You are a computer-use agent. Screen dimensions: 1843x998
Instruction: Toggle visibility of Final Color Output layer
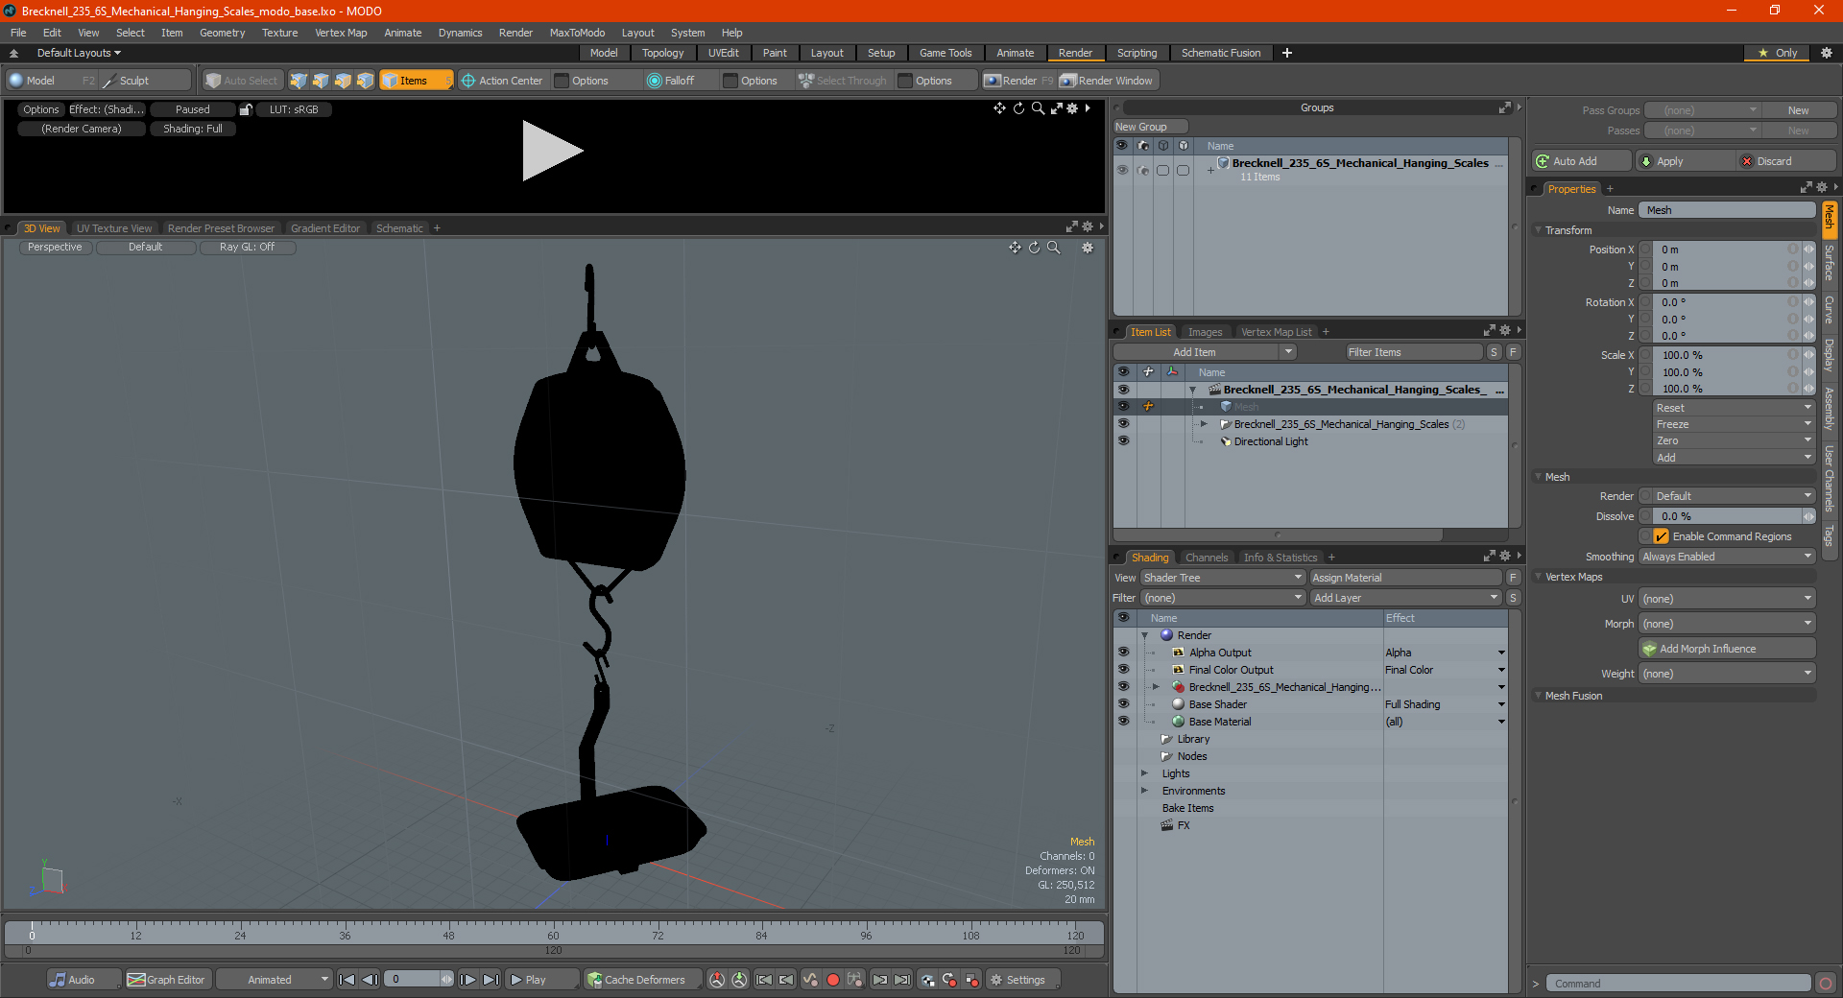pyautogui.click(x=1123, y=670)
